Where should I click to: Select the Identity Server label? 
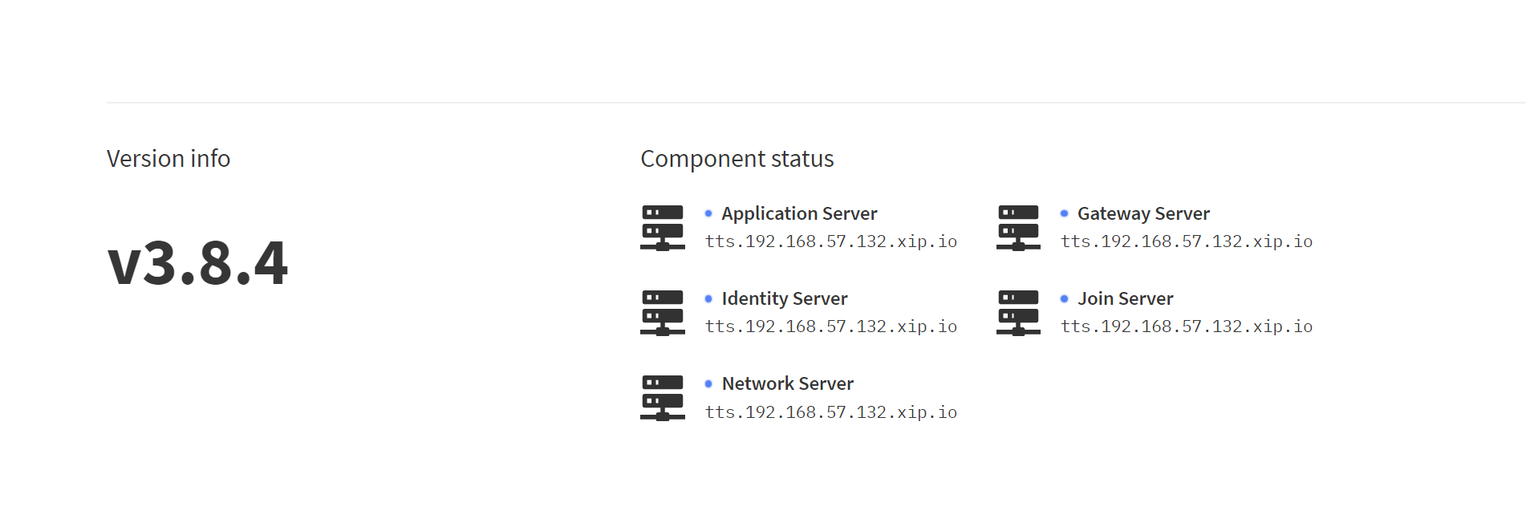click(x=785, y=299)
